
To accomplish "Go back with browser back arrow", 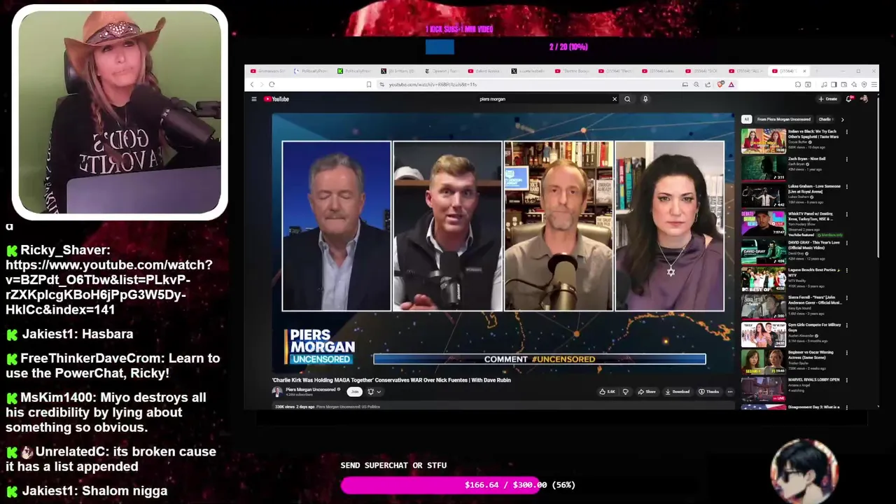I will pos(253,84).
